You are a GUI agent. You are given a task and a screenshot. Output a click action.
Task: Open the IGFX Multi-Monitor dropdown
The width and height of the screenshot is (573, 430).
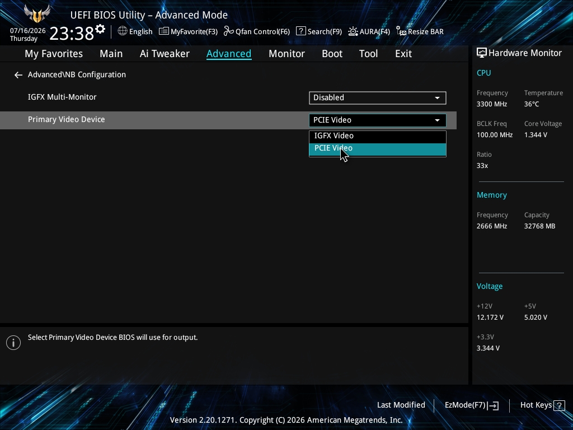pyautogui.click(x=378, y=97)
